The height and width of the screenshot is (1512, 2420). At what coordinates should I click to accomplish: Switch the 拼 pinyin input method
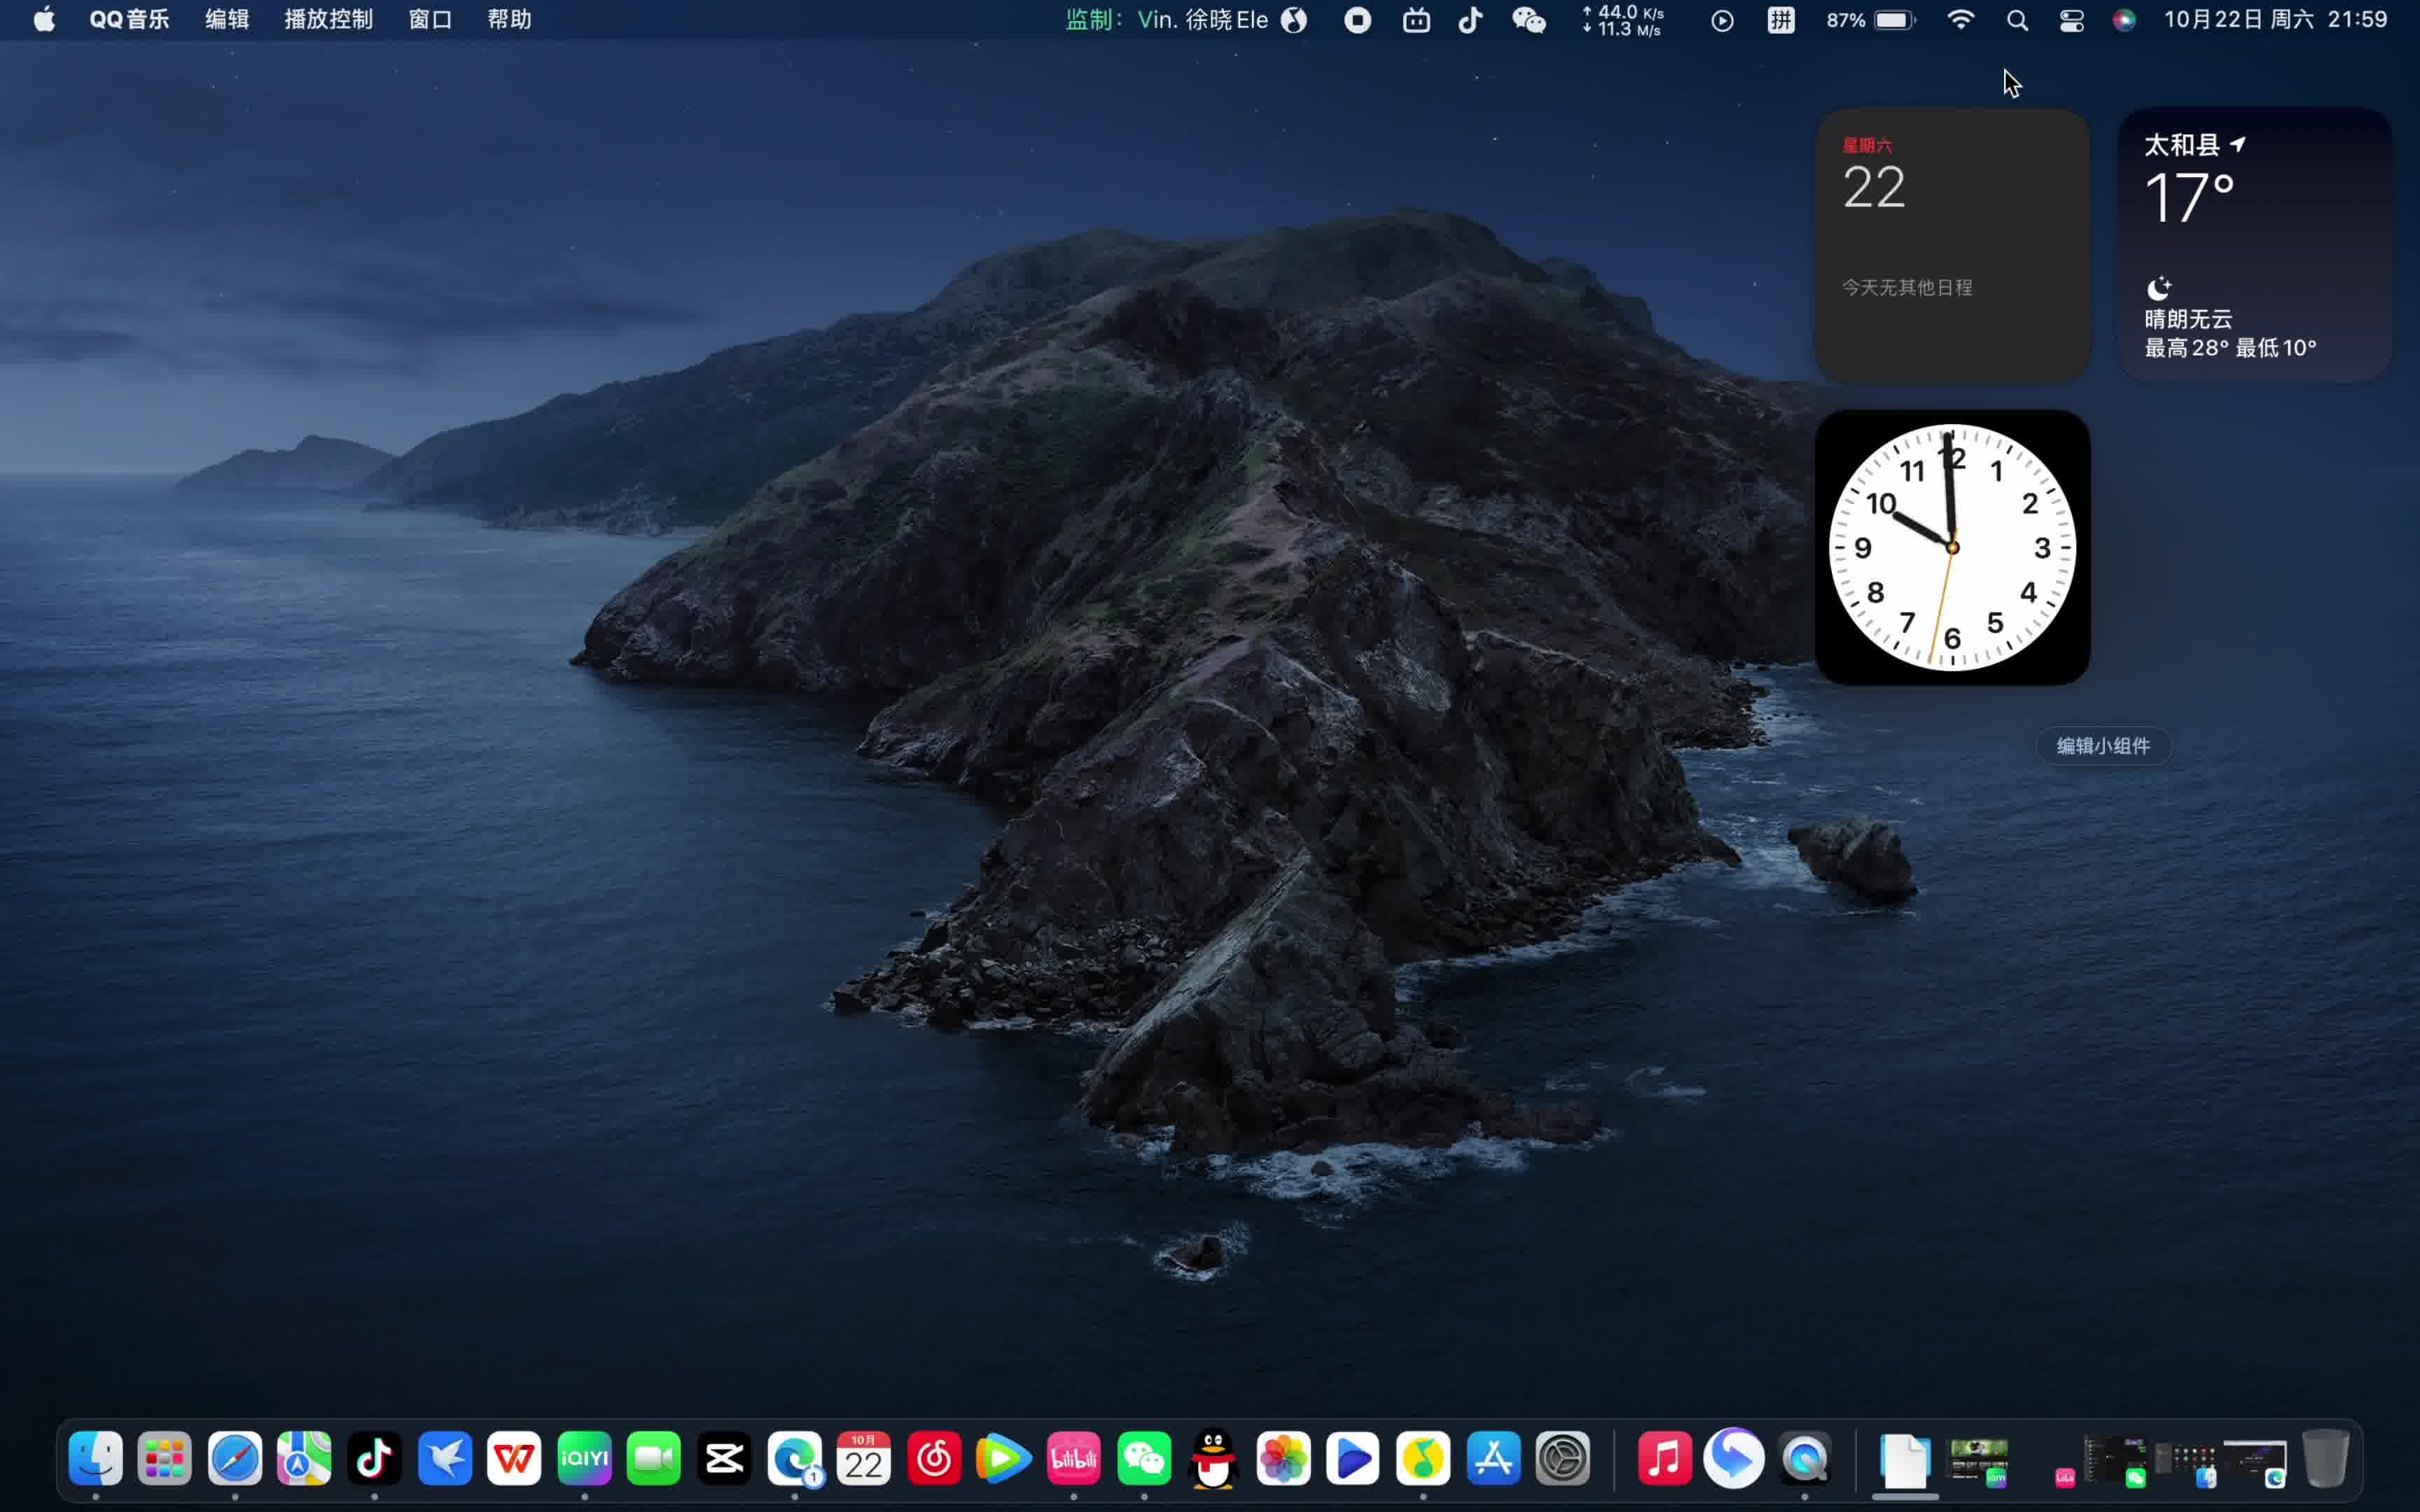coord(1781,20)
